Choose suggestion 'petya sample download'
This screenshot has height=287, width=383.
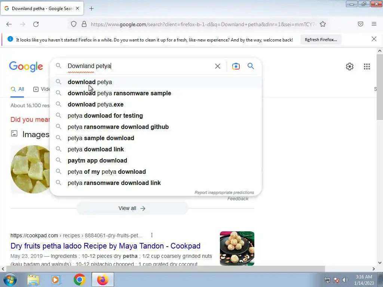pos(156,138)
